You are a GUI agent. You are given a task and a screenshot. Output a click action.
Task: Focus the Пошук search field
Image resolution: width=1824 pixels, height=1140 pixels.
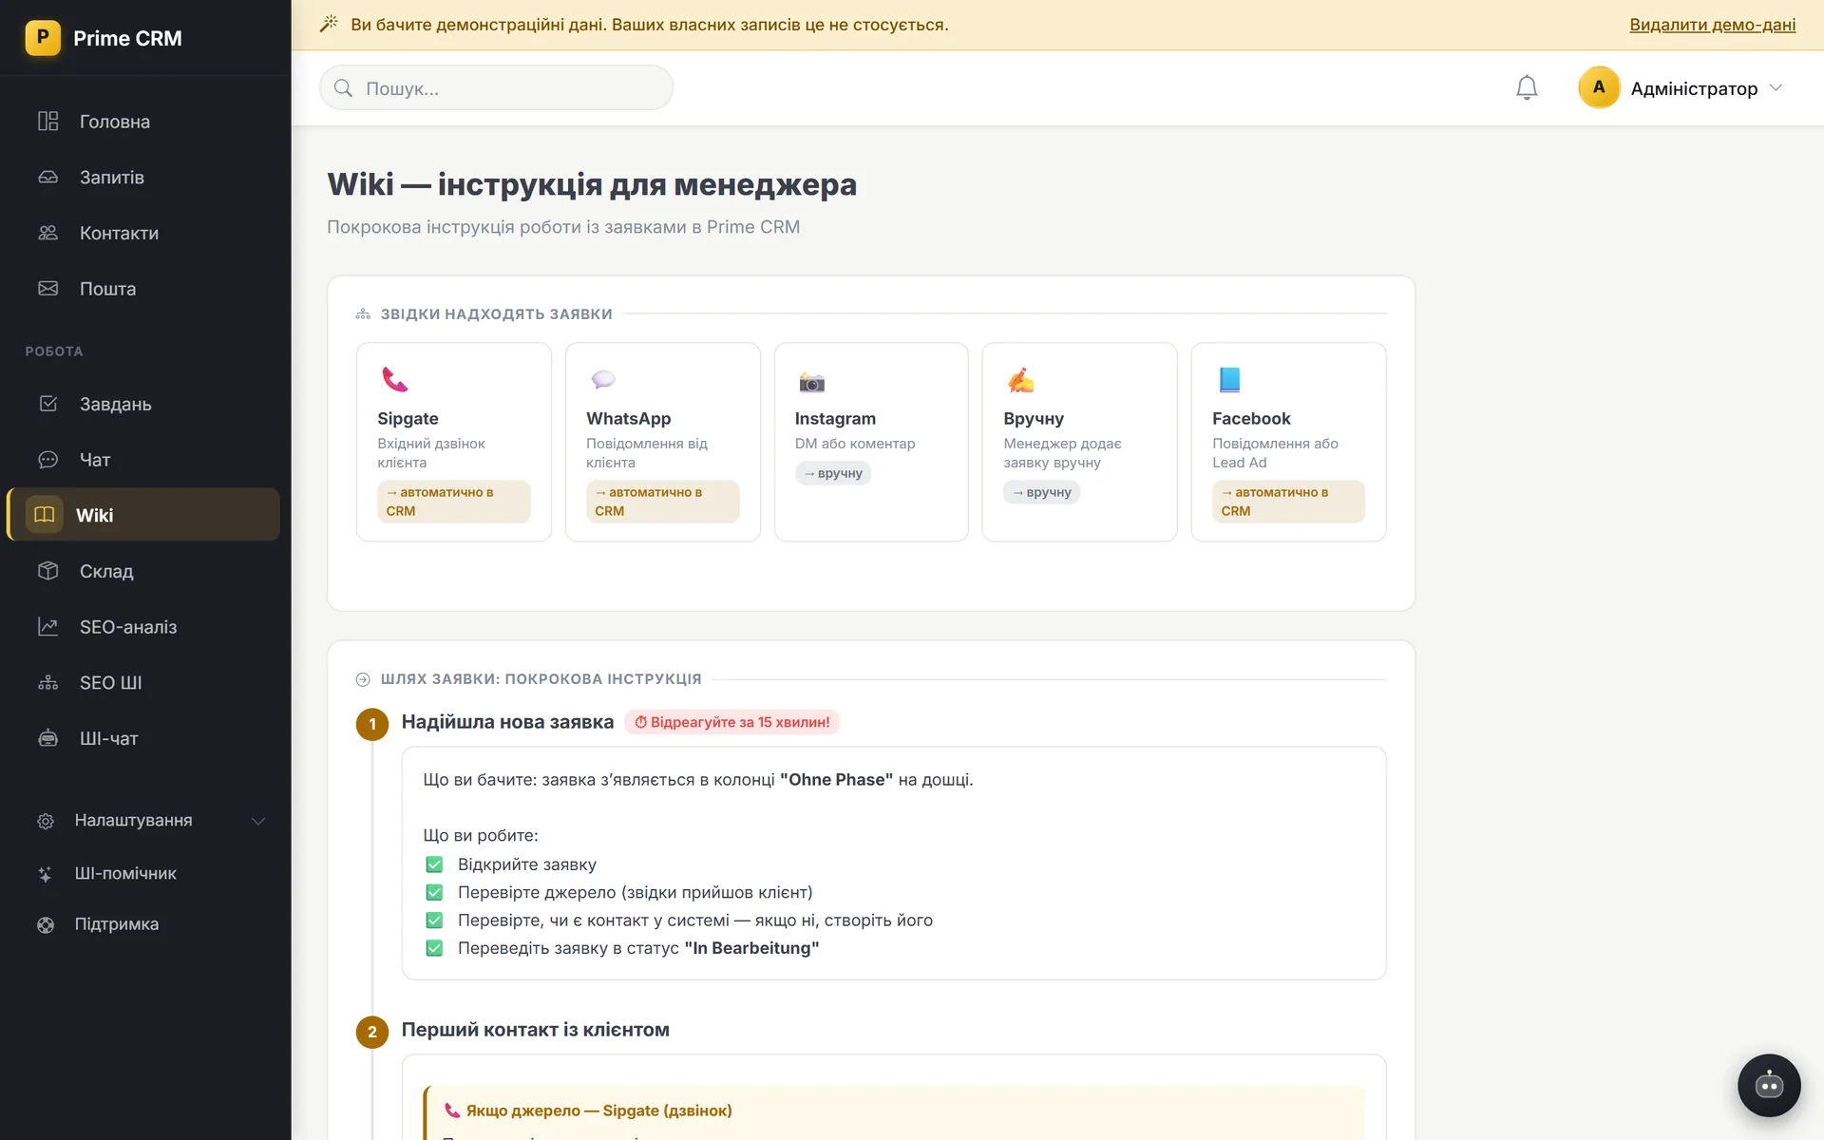[497, 87]
